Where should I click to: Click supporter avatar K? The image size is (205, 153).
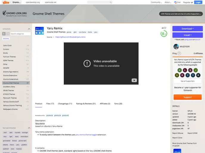pyautogui.click(x=179, y=70)
